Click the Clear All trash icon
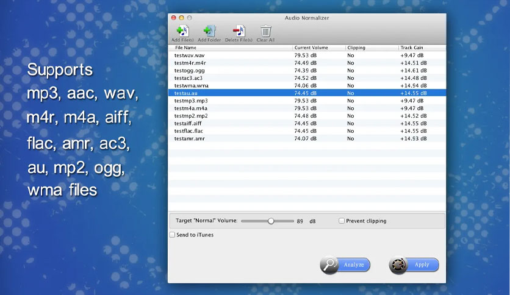 (266, 31)
